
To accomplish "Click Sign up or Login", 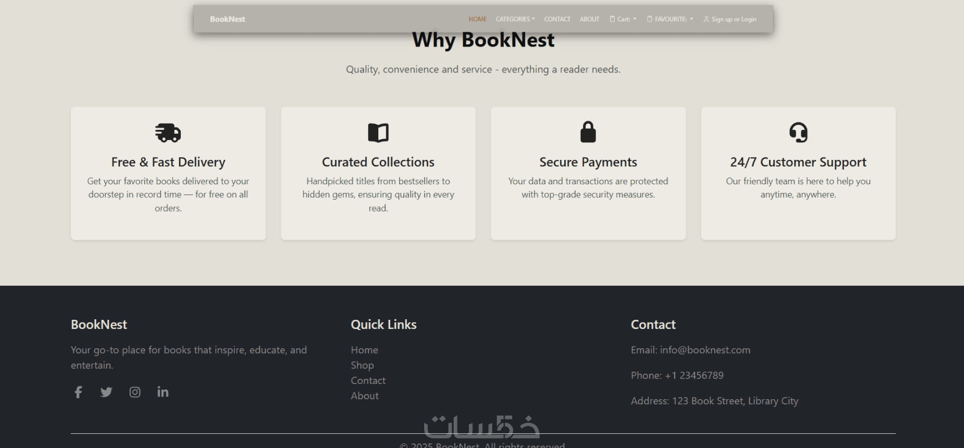I will [730, 19].
